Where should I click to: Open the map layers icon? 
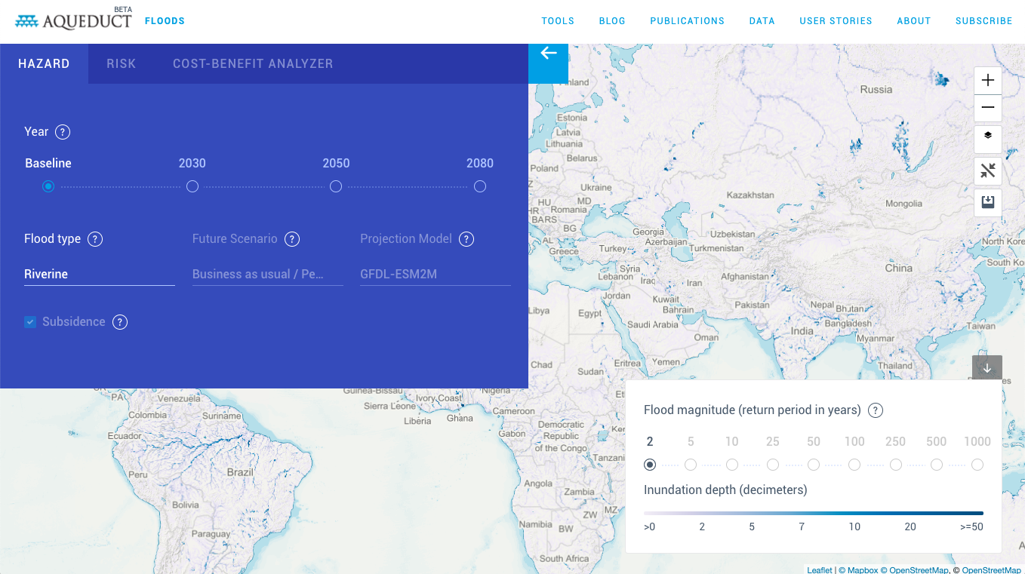click(x=988, y=139)
